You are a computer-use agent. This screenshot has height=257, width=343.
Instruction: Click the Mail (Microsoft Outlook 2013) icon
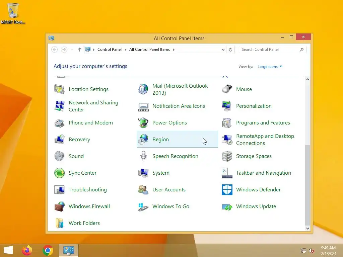coord(143,89)
